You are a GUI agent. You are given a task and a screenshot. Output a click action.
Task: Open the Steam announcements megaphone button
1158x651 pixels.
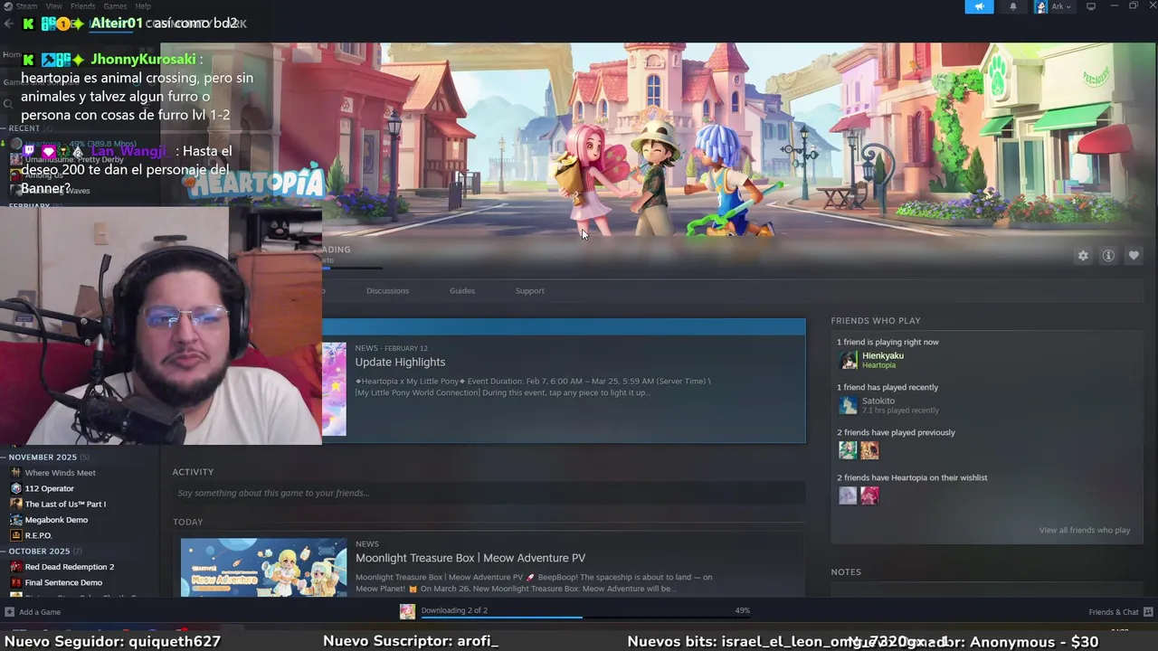click(979, 6)
